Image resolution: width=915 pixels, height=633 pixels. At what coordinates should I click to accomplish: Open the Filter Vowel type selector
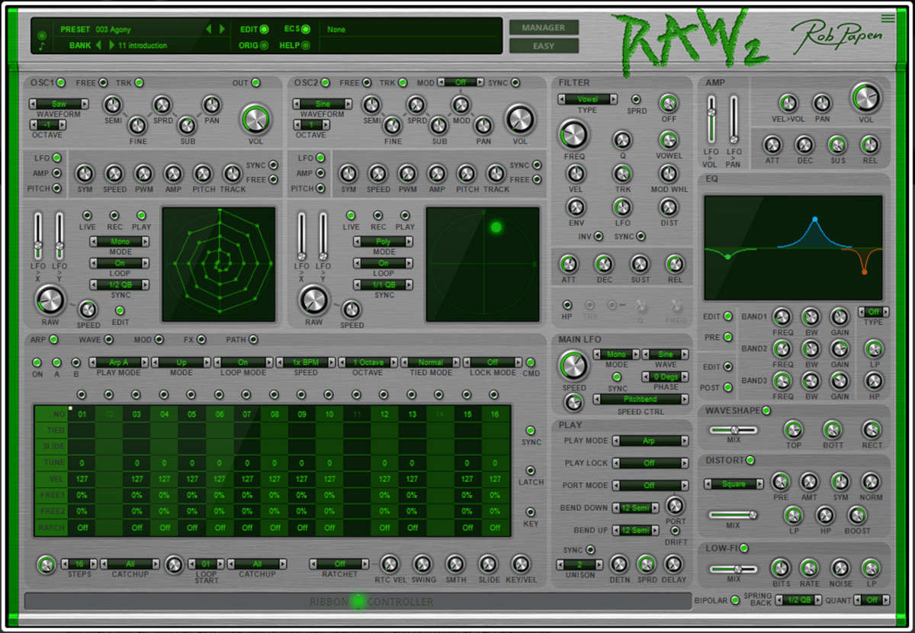click(x=587, y=99)
